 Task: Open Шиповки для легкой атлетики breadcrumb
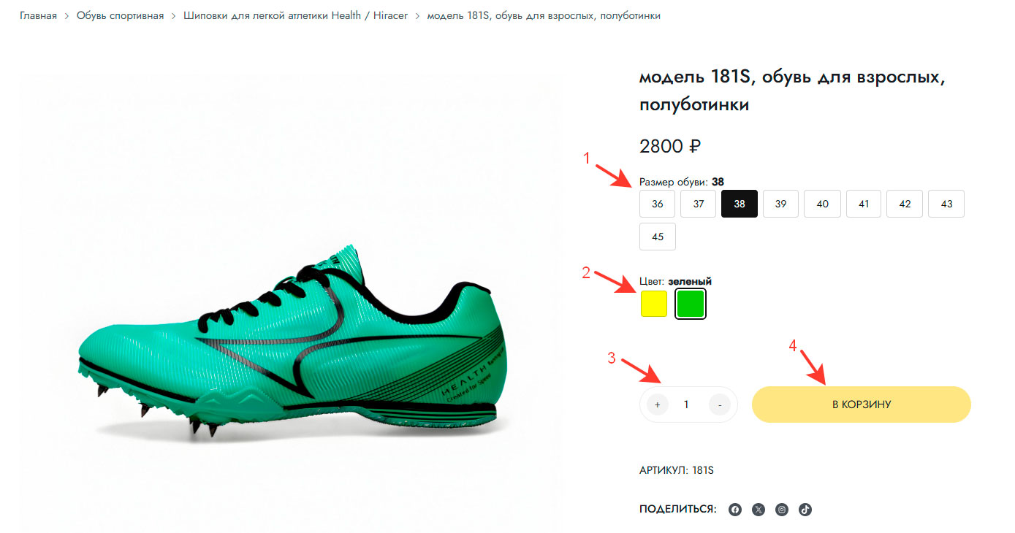pos(298,15)
